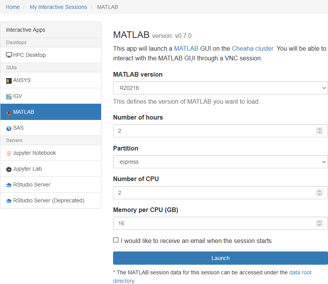Image resolution: width=328 pixels, height=284 pixels.
Task: Click the Jupyter Lab icon
Action: pos(9,169)
